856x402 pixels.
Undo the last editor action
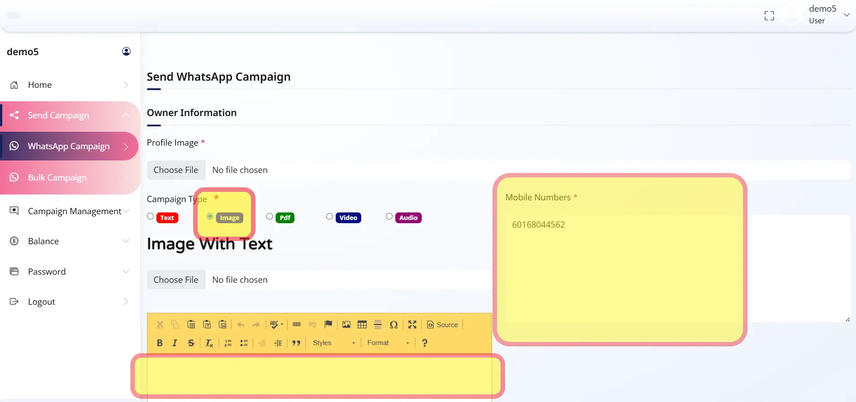241,324
